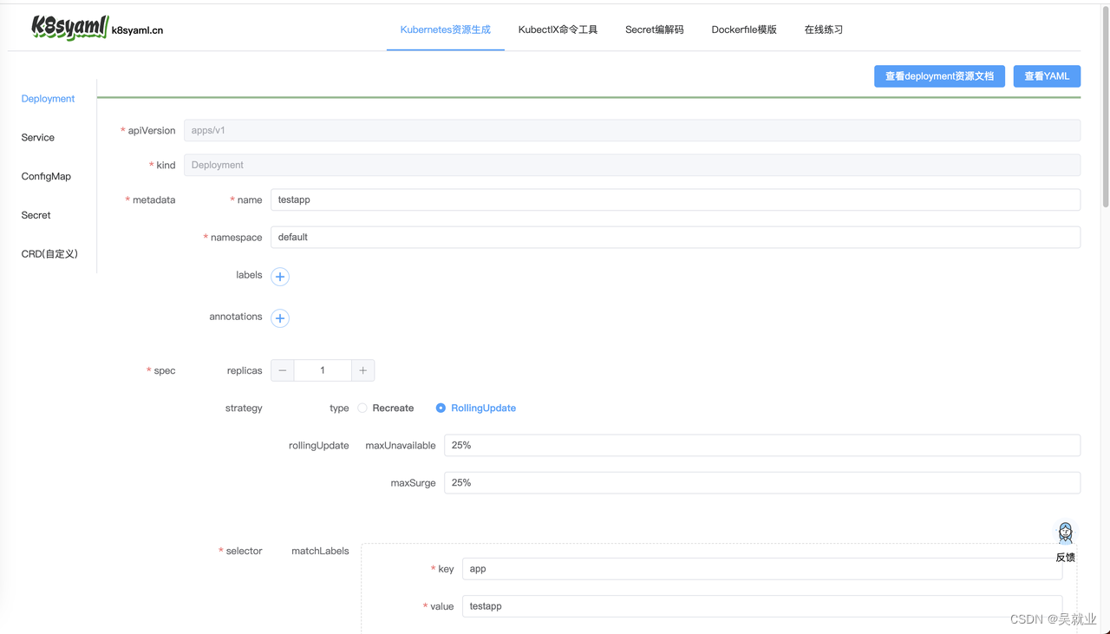Select ConfigMap in the sidebar

[x=46, y=176]
